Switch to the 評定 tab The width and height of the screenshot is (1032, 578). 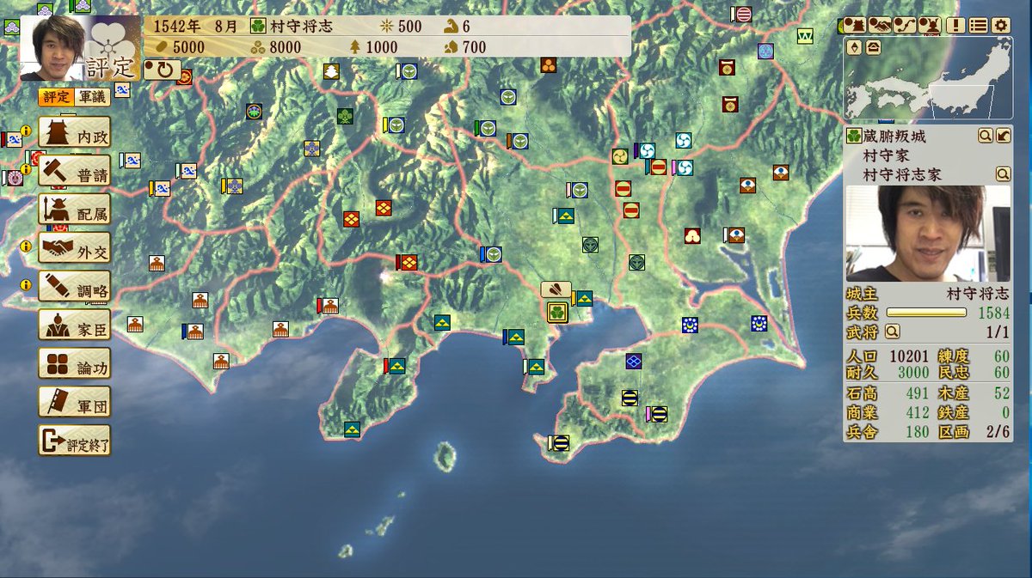click(x=54, y=96)
